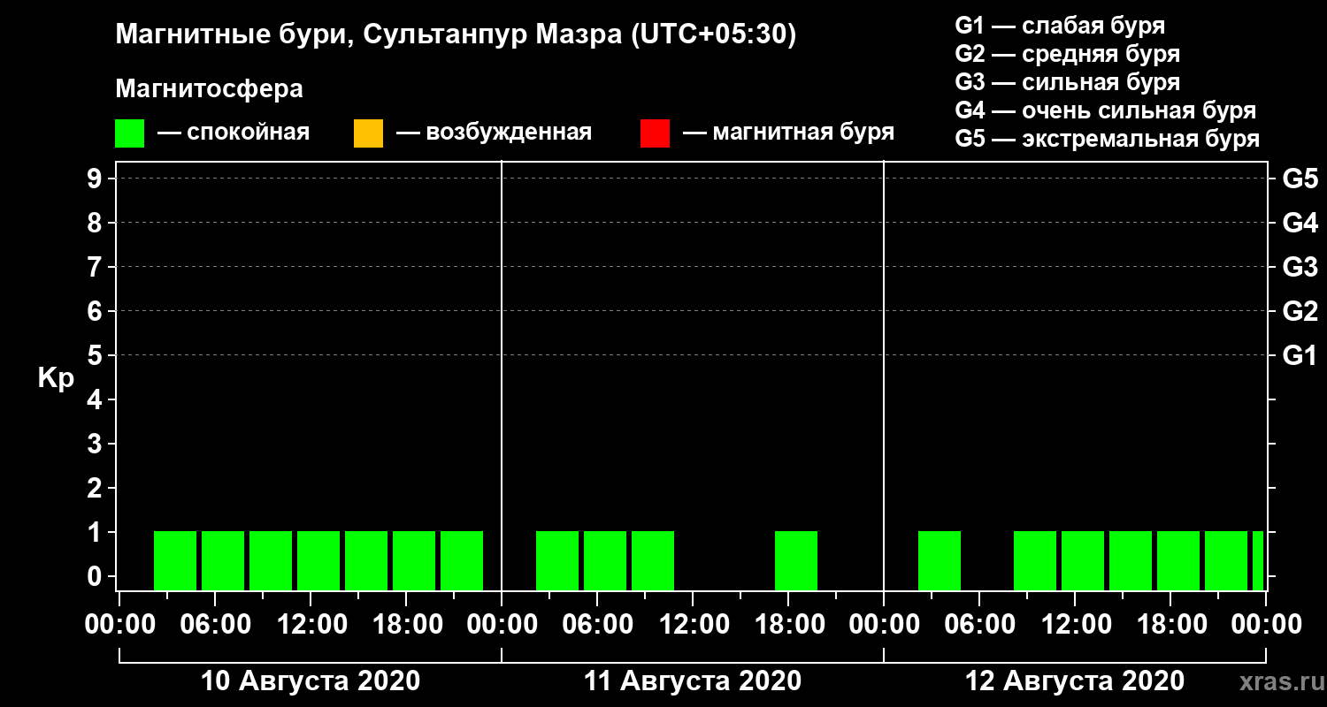Click the '12:00' tick label under 11 August
The image size is (1327, 707).
click(x=693, y=625)
